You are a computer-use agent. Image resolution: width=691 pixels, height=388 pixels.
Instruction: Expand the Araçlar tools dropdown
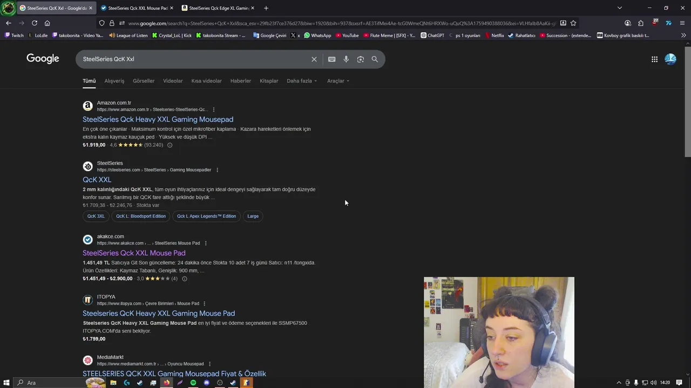tap(338, 81)
